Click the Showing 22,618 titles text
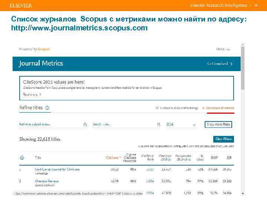The width and height of the screenshot is (267, 200). click(40, 139)
